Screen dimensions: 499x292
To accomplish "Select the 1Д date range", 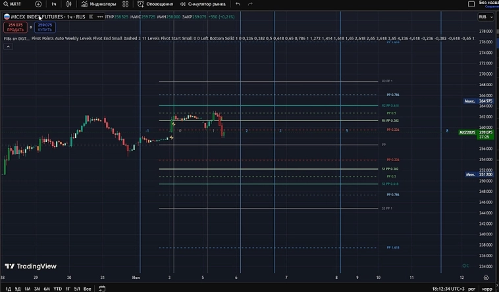I will click(7, 289).
